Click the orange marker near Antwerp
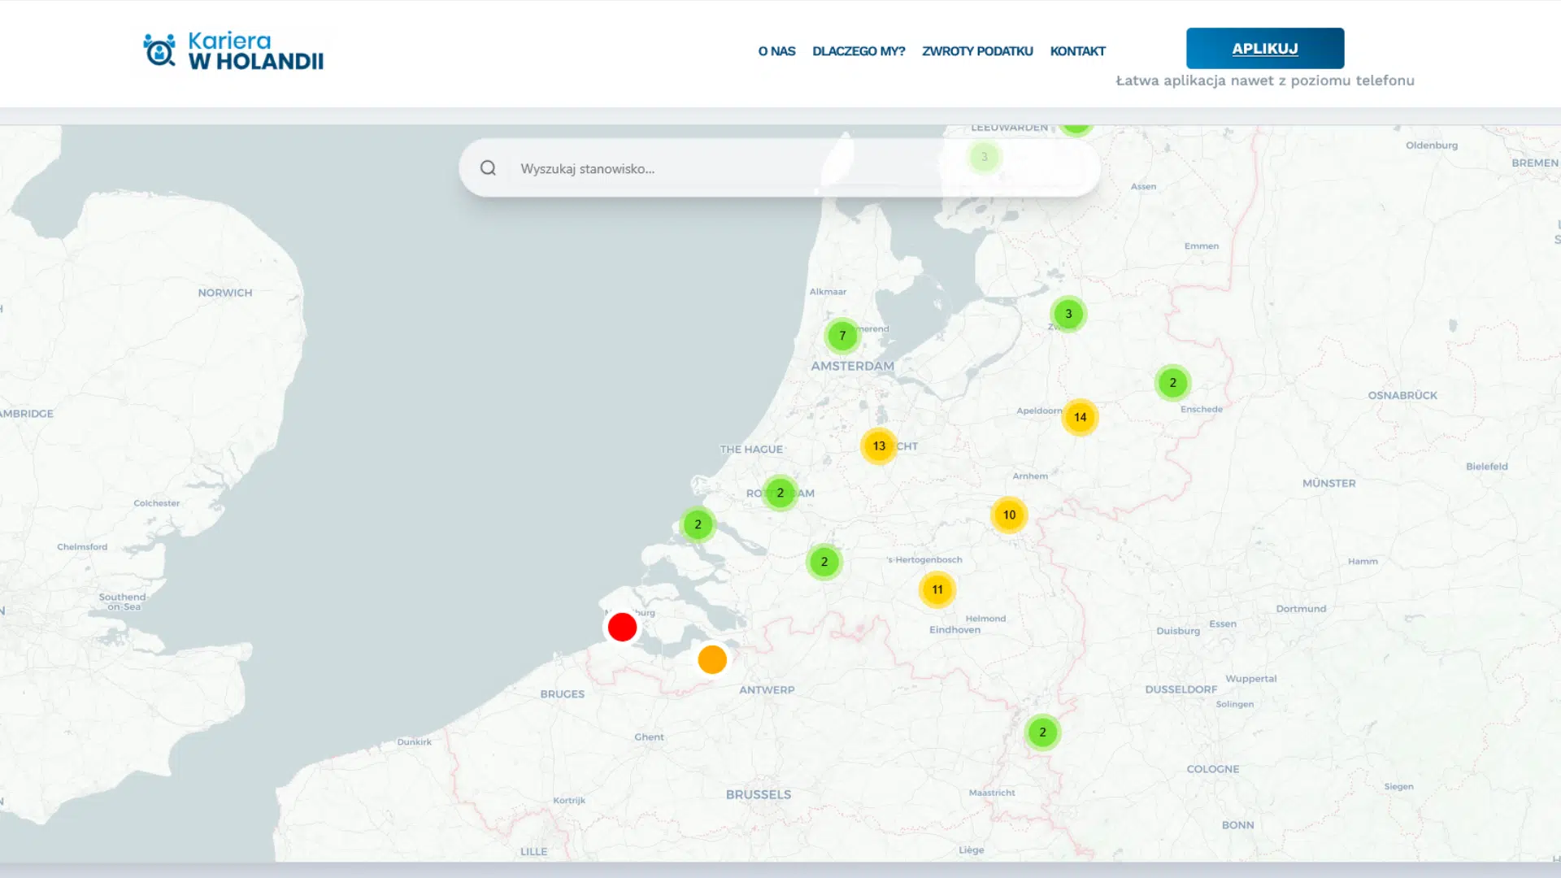Screen dimensions: 1561x878 pyautogui.click(x=712, y=659)
